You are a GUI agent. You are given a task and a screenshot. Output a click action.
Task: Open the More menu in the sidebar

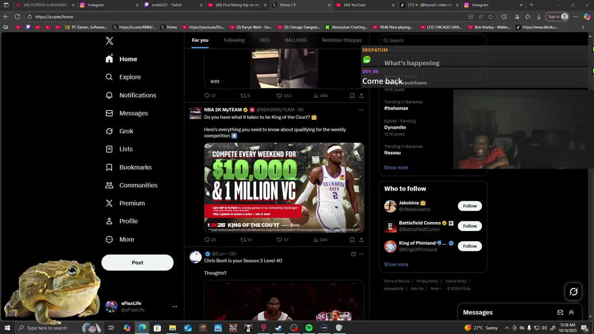pos(120,239)
